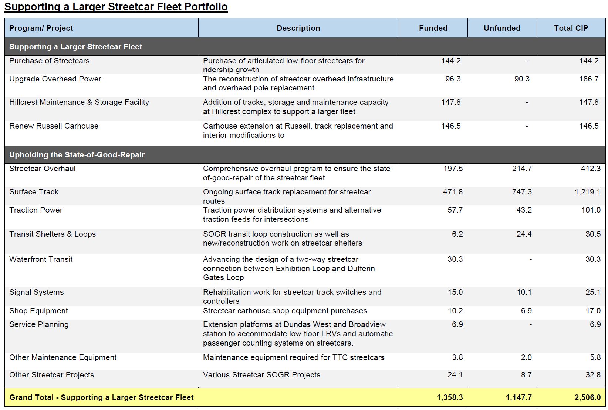
Task: Select the 'Program/ Project' column header
Action: 41,28
